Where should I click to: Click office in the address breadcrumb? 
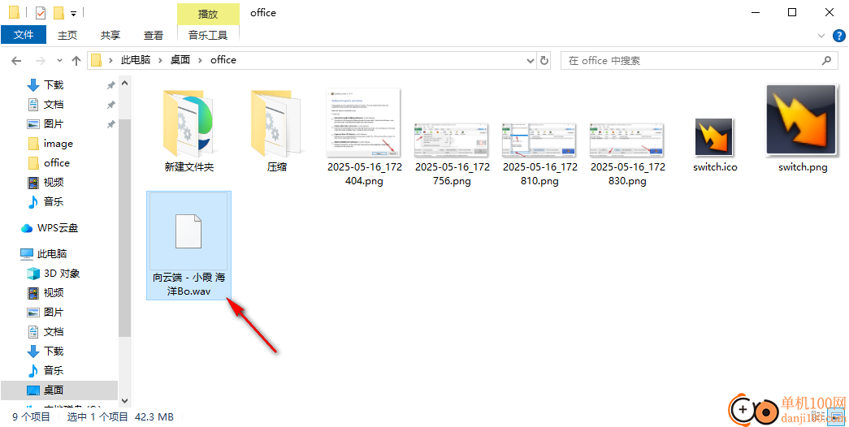pos(223,60)
